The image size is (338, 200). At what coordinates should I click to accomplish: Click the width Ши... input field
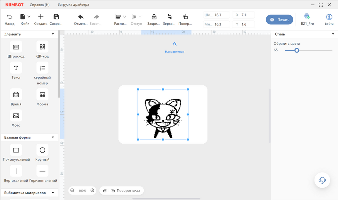click(x=216, y=15)
